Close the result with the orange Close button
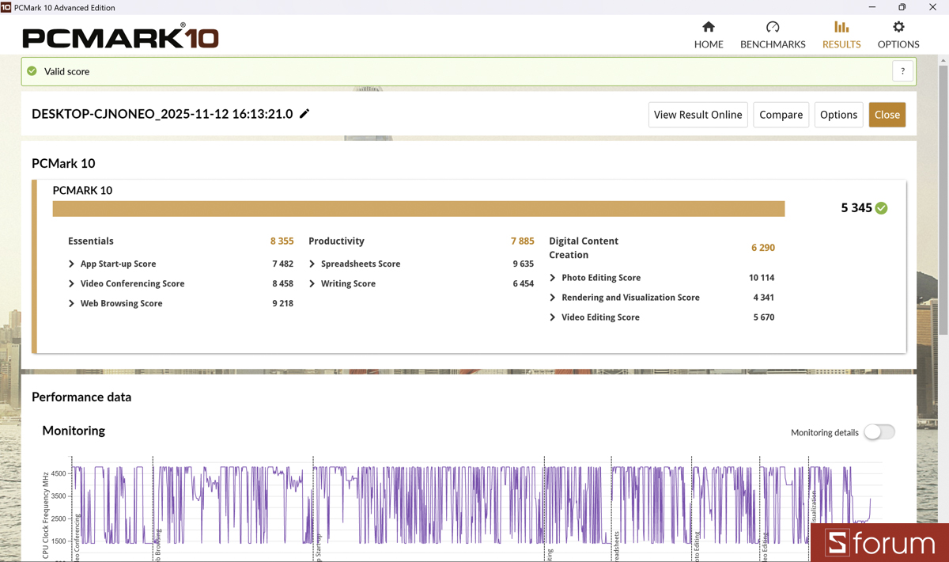 887,115
